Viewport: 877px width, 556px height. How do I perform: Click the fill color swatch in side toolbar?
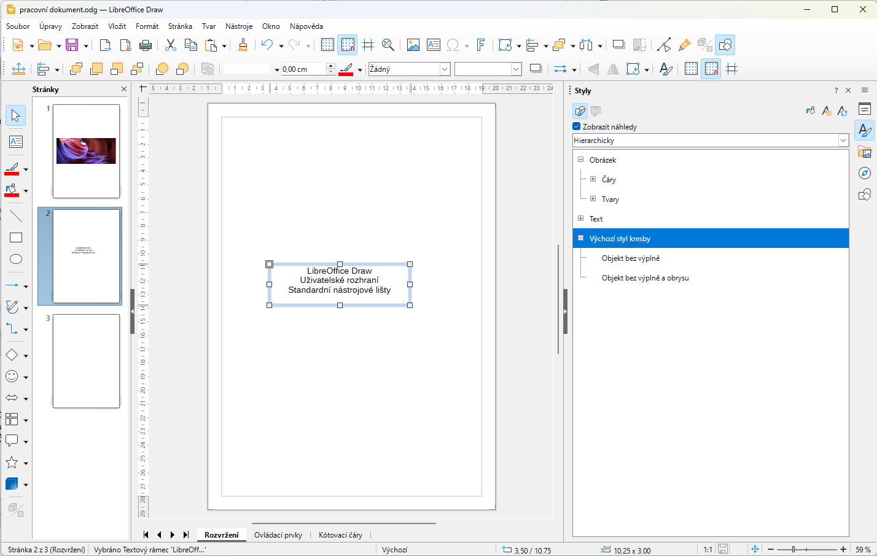(x=12, y=190)
